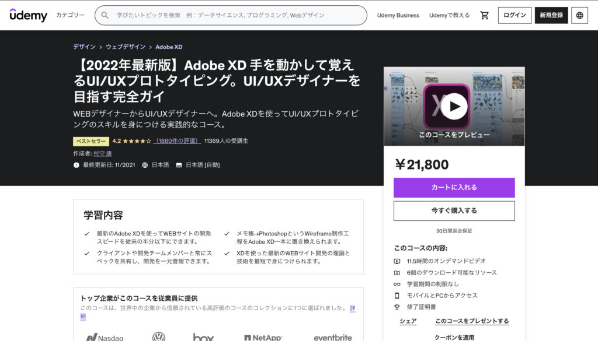Click モバイルとPCからアクセス text

click(442, 296)
